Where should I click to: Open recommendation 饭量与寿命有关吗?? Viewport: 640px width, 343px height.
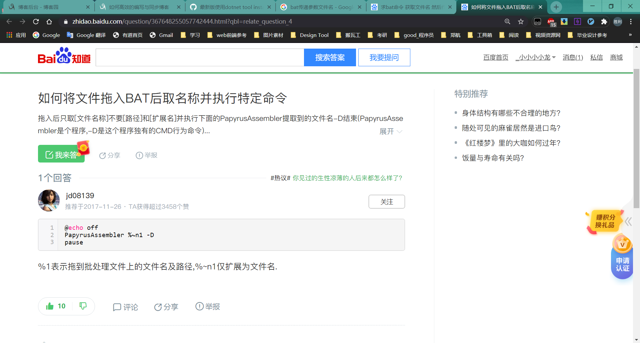click(x=493, y=158)
